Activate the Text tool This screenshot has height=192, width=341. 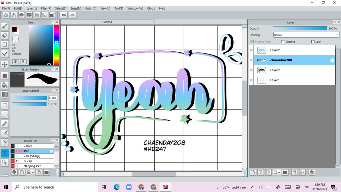click(x=5, y=153)
